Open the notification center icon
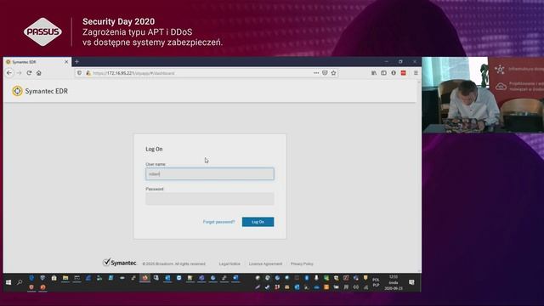544x306 pixels. (411, 282)
